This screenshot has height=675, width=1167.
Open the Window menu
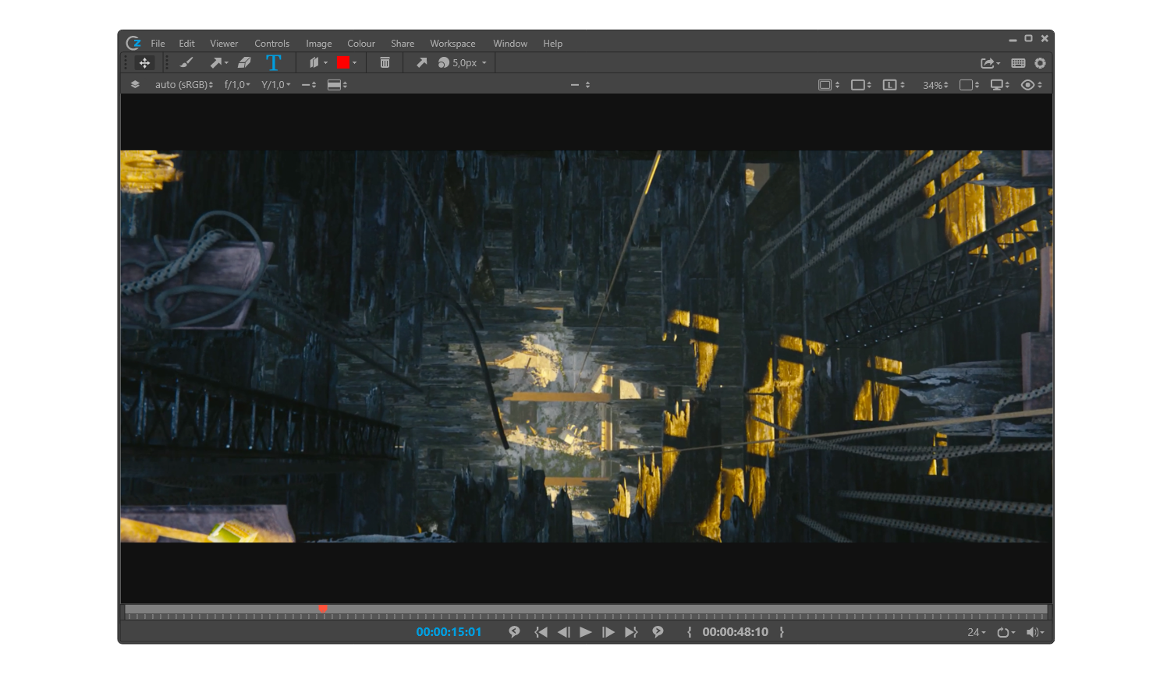pos(510,44)
